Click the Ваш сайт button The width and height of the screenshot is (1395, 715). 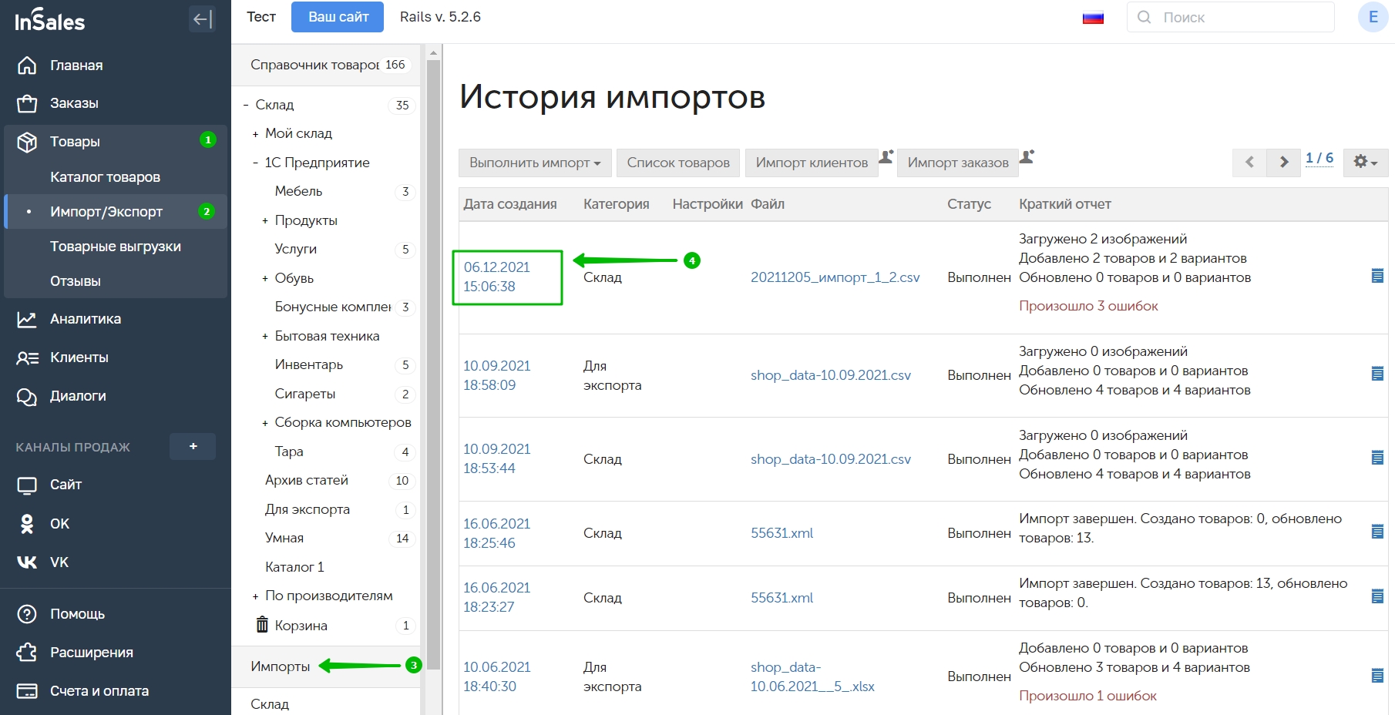pyautogui.click(x=338, y=17)
